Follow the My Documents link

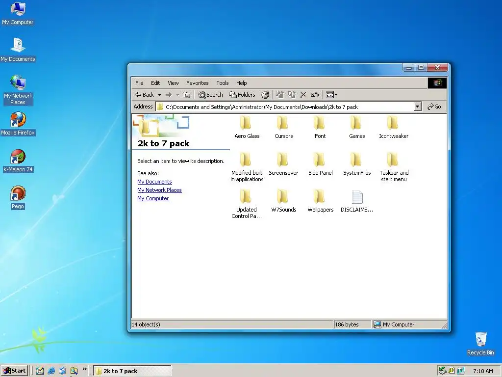[x=154, y=182]
